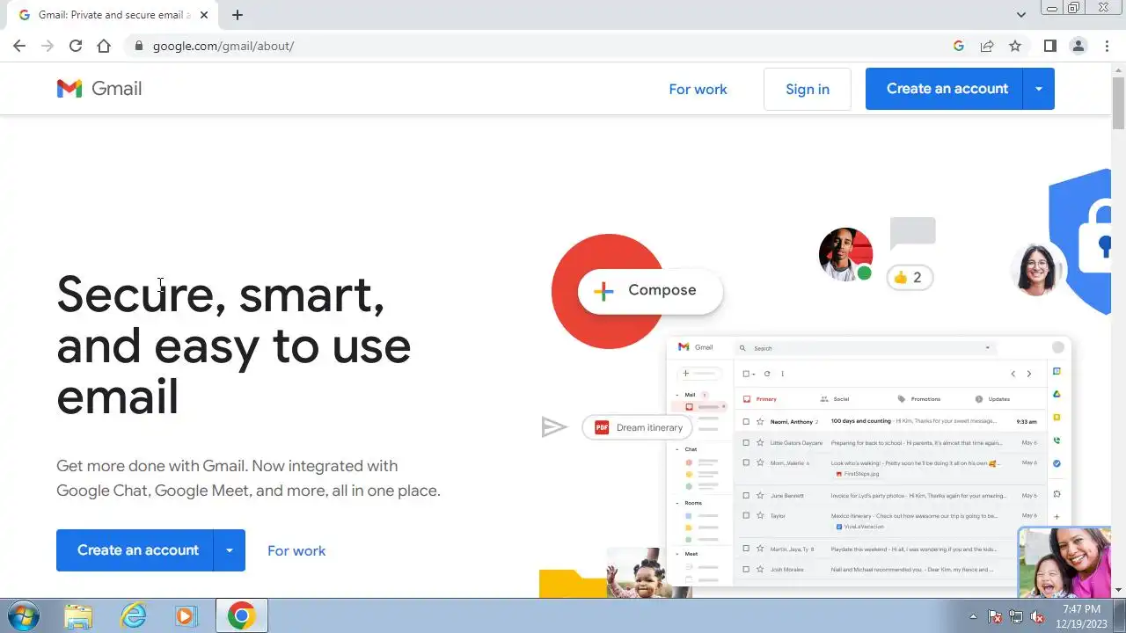Open the Chrome three-dot menu
This screenshot has width=1126, height=633.
coord(1107,46)
